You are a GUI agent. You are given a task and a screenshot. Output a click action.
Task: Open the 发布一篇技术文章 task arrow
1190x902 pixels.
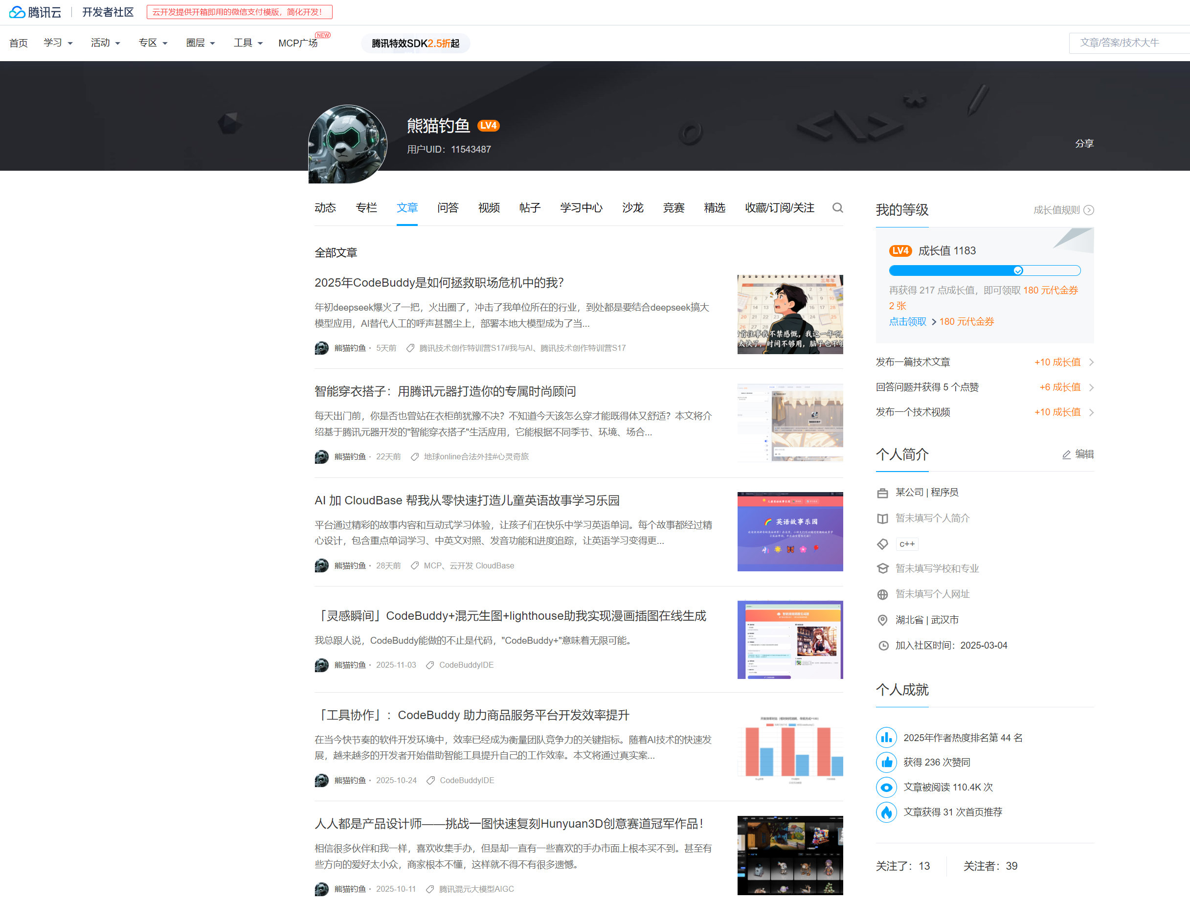click(1091, 362)
